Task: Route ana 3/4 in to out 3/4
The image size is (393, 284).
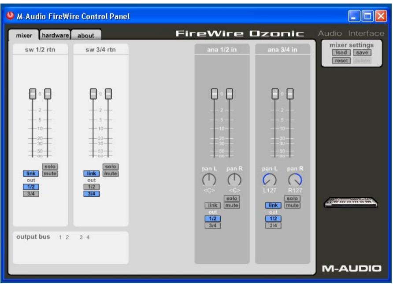Action: pyautogui.click(x=273, y=225)
